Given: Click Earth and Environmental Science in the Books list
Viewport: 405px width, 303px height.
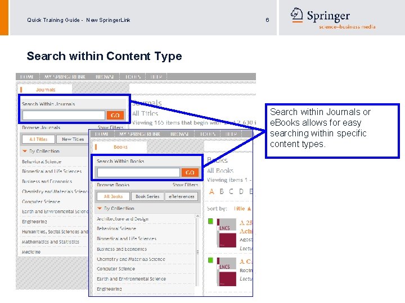Looking at the screenshot, I should 131,279.
